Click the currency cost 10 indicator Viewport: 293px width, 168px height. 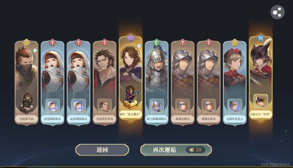pyautogui.click(x=195, y=150)
